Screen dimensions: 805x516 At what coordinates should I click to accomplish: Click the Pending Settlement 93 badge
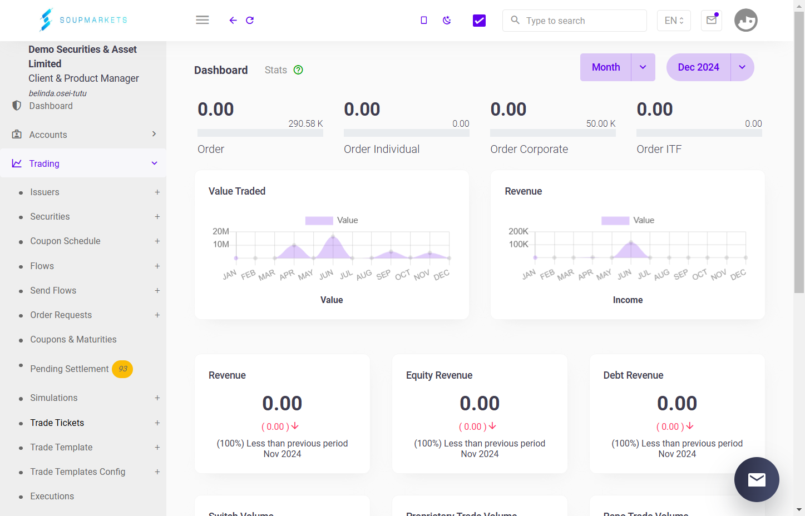coord(122,369)
